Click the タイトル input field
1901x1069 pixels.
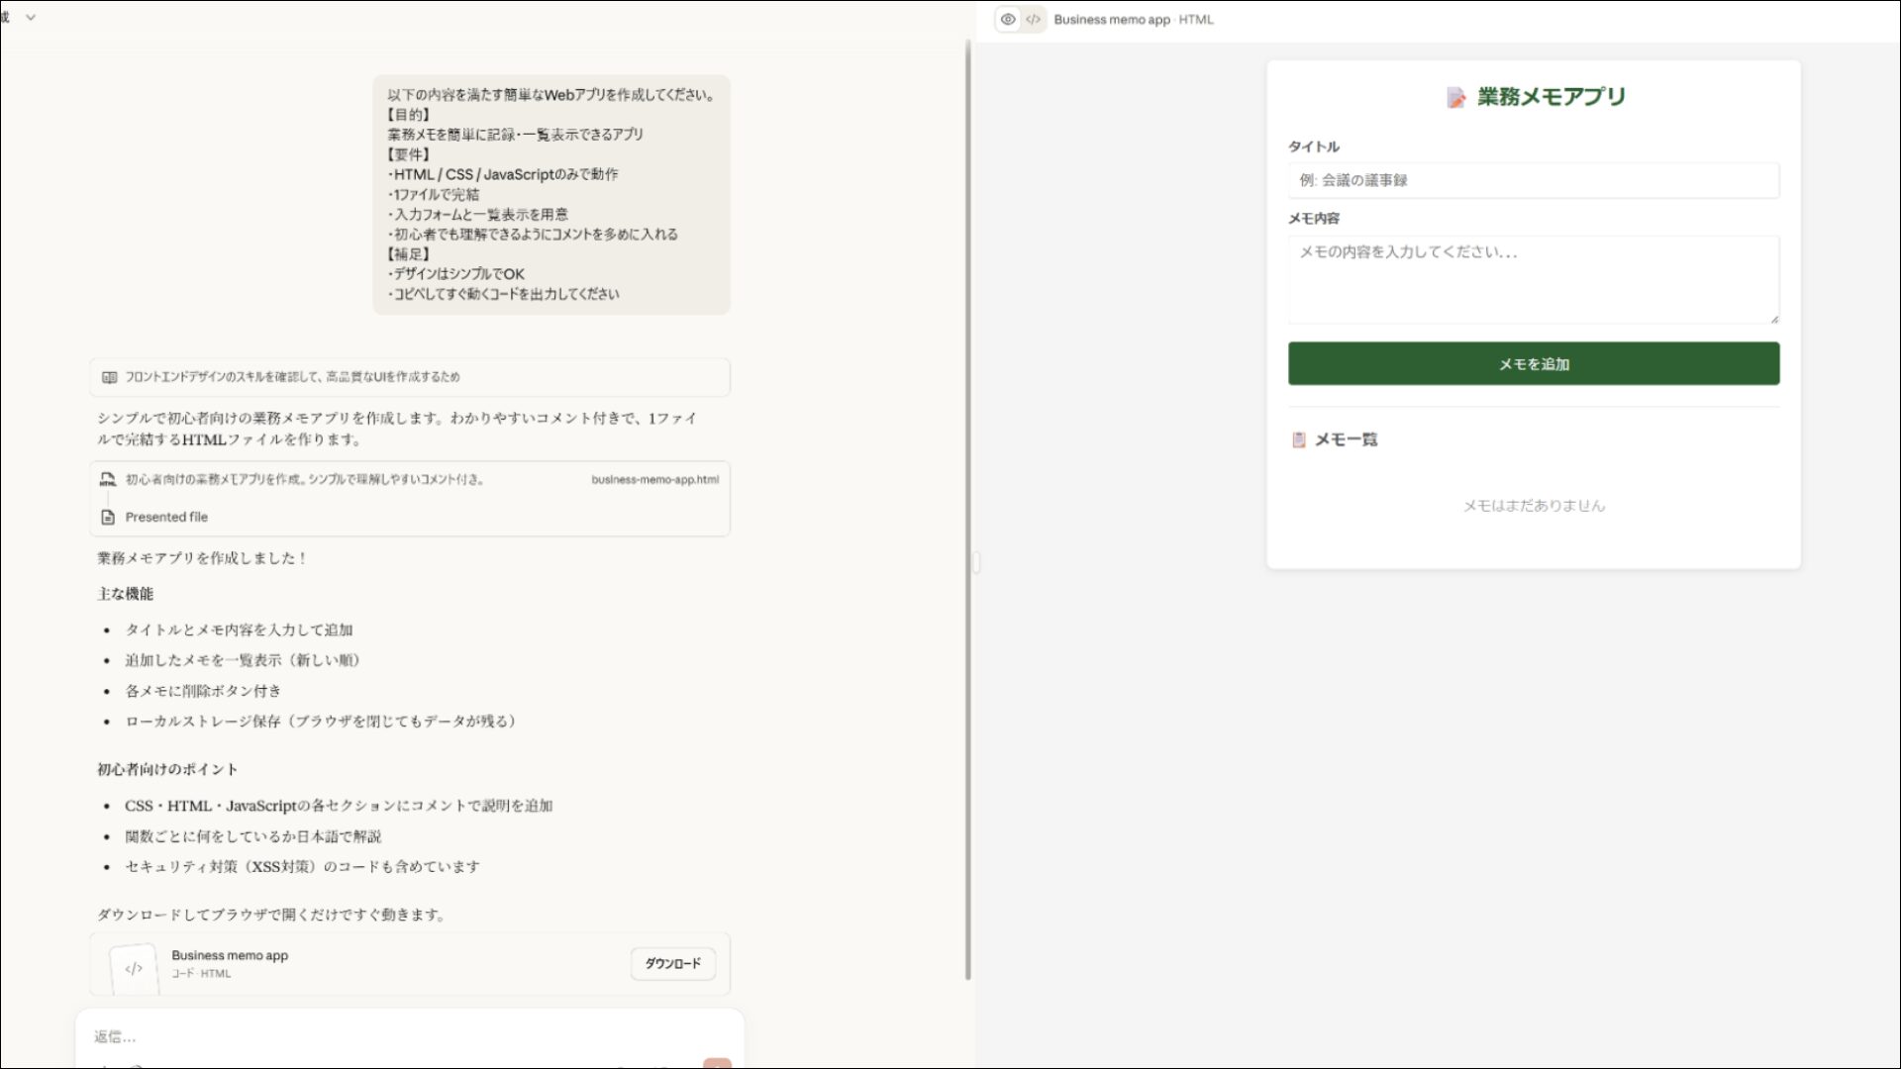click(1533, 180)
